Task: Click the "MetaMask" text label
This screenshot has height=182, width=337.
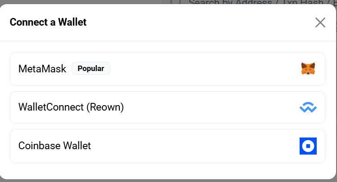Action: click(x=42, y=69)
